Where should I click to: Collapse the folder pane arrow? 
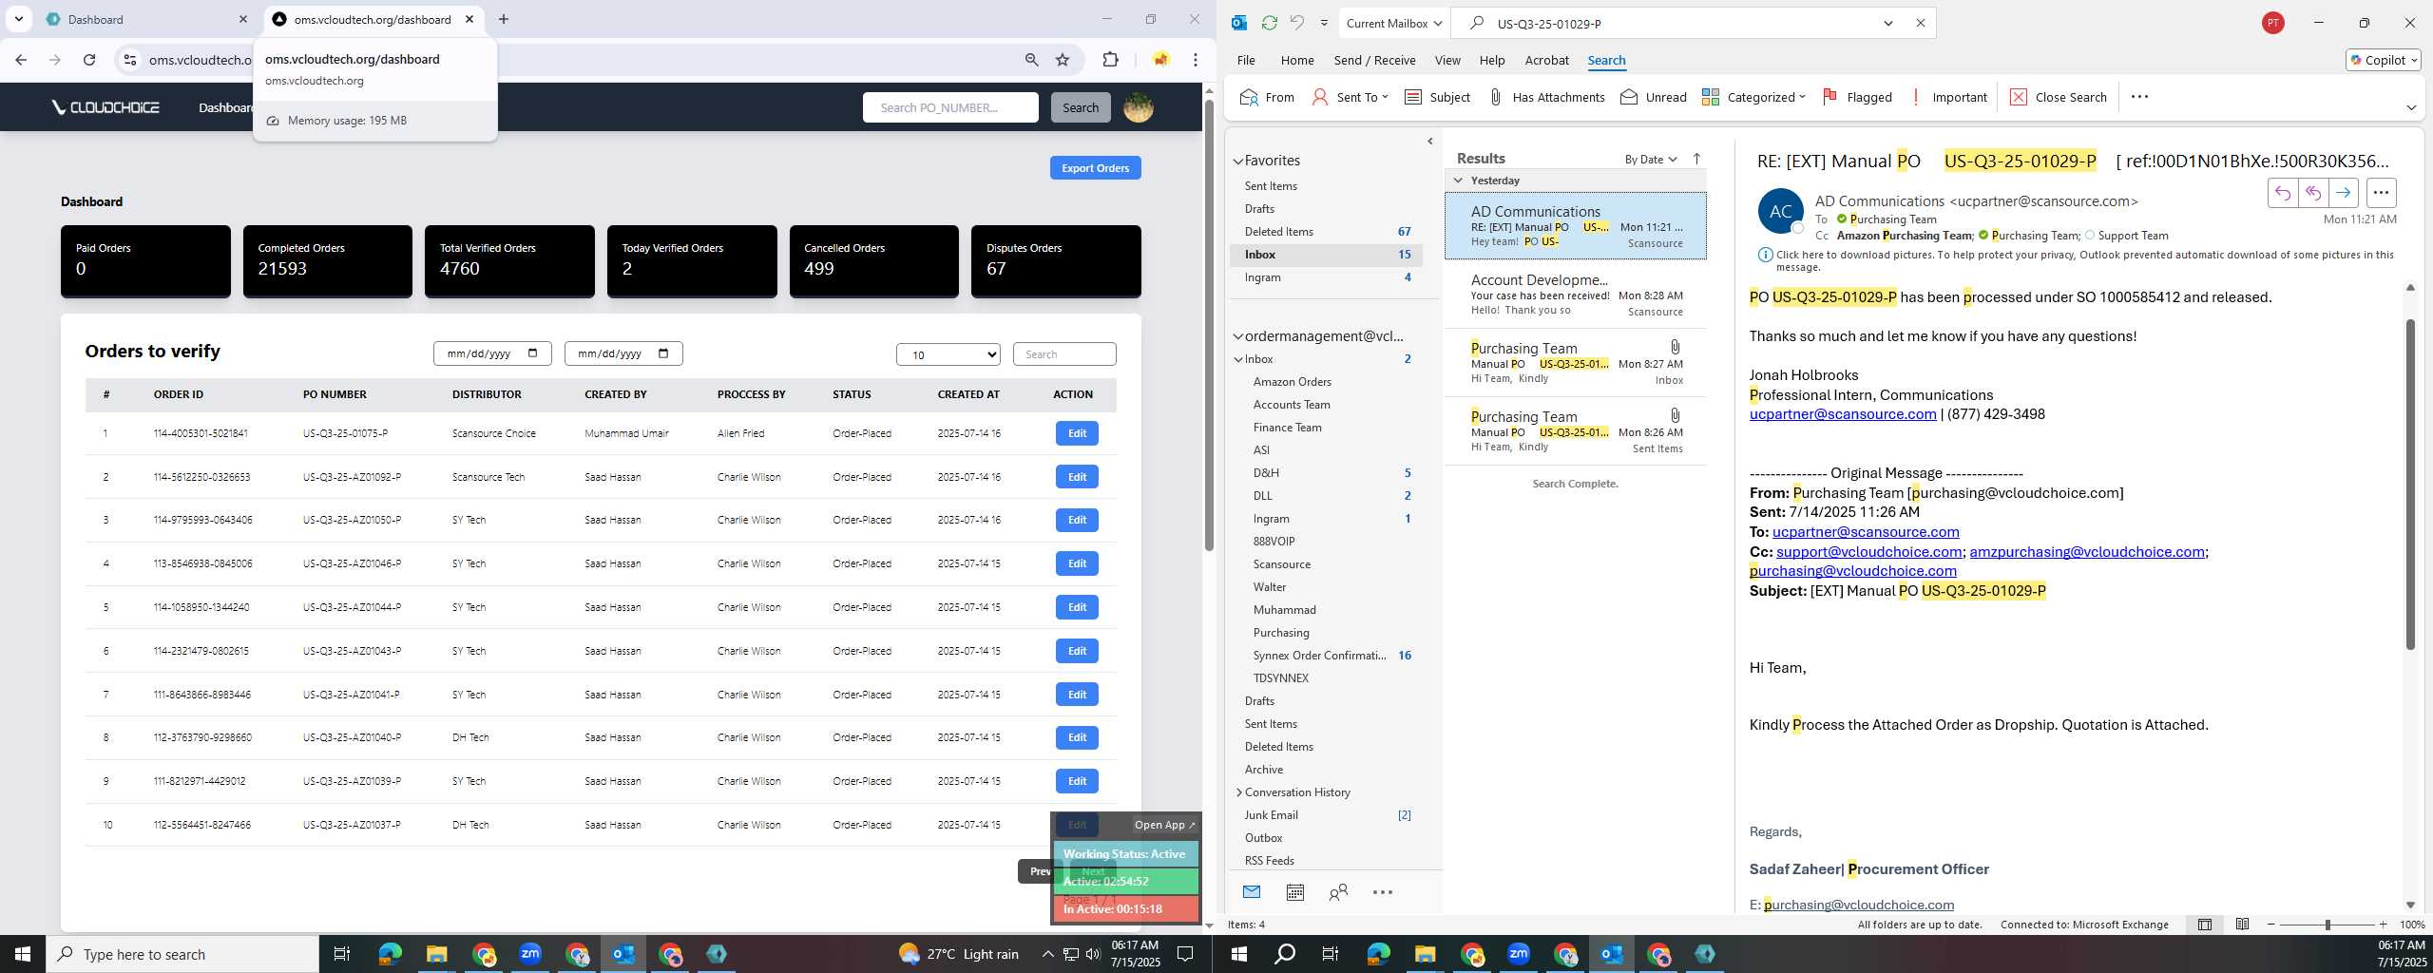(x=1430, y=142)
